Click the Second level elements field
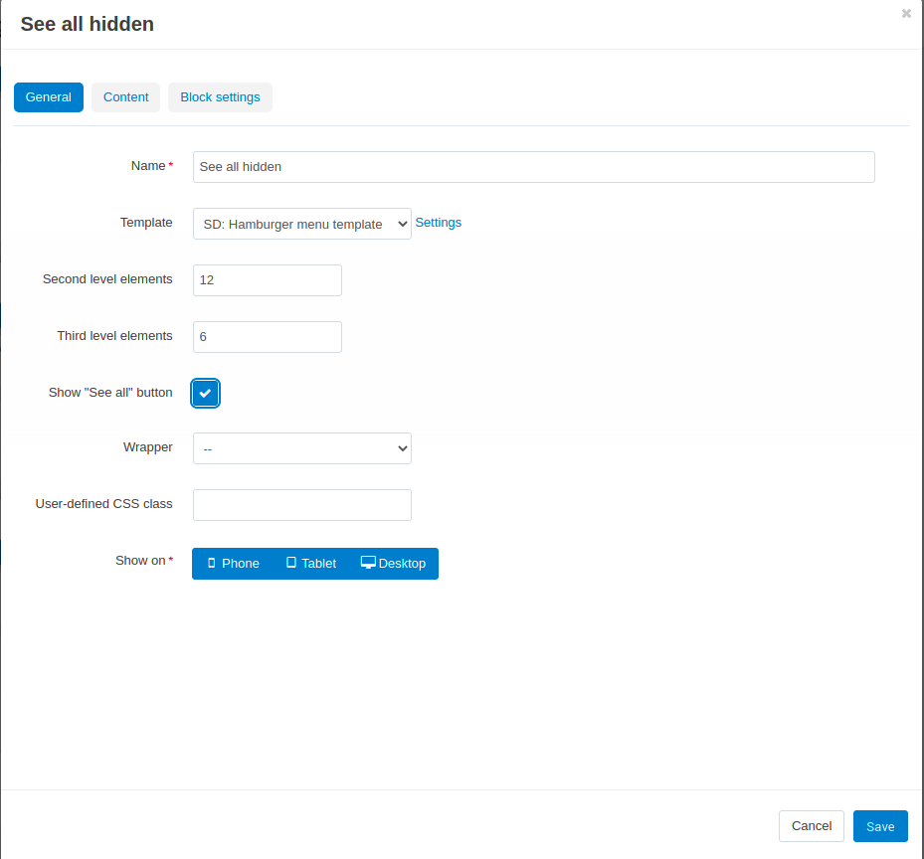924x859 pixels. coord(268,280)
